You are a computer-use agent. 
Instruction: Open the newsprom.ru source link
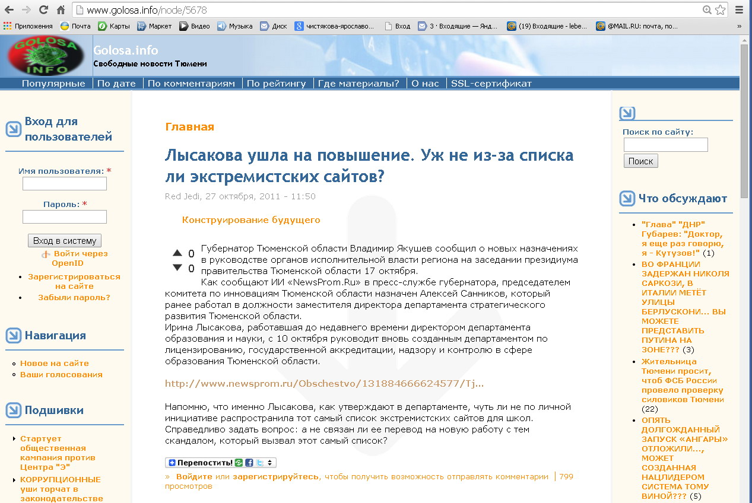[x=325, y=384]
